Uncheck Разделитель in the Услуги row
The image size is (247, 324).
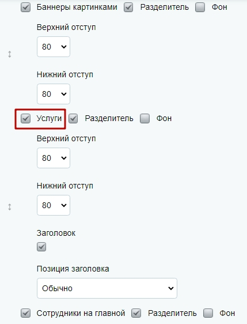tap(73, 119)
